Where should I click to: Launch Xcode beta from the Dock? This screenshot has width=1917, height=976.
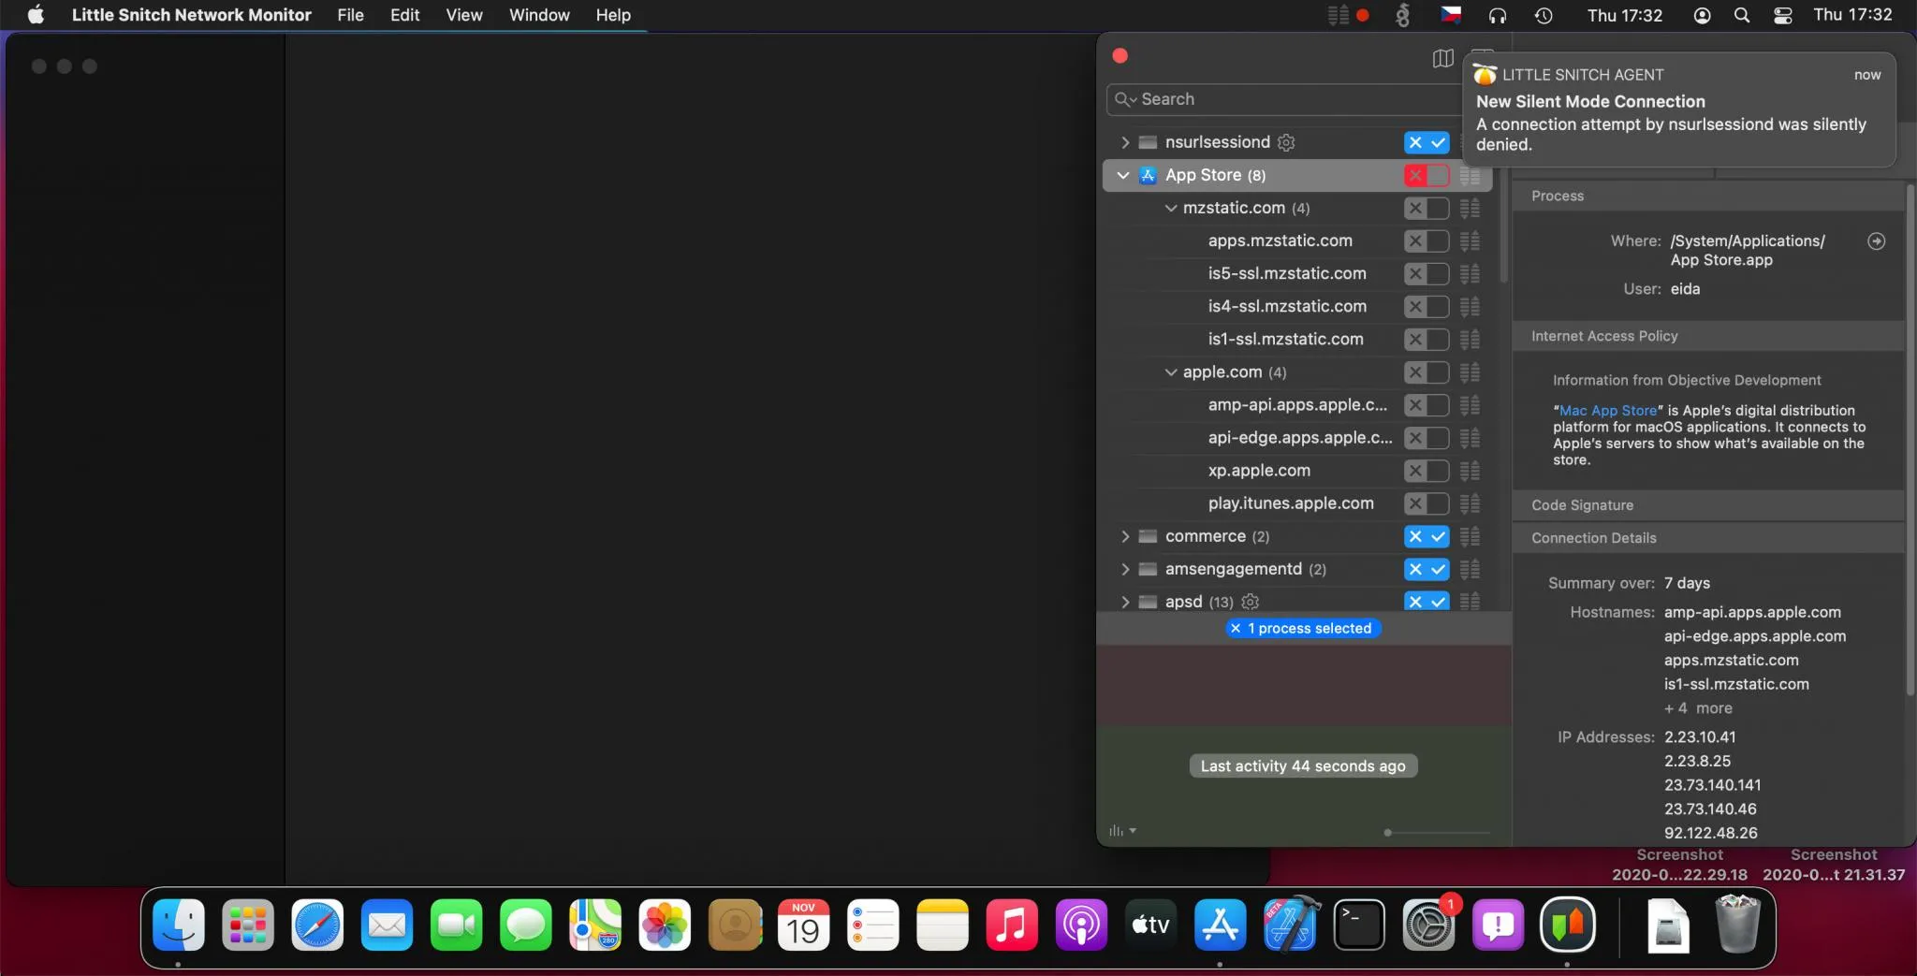pos(1291,925)
